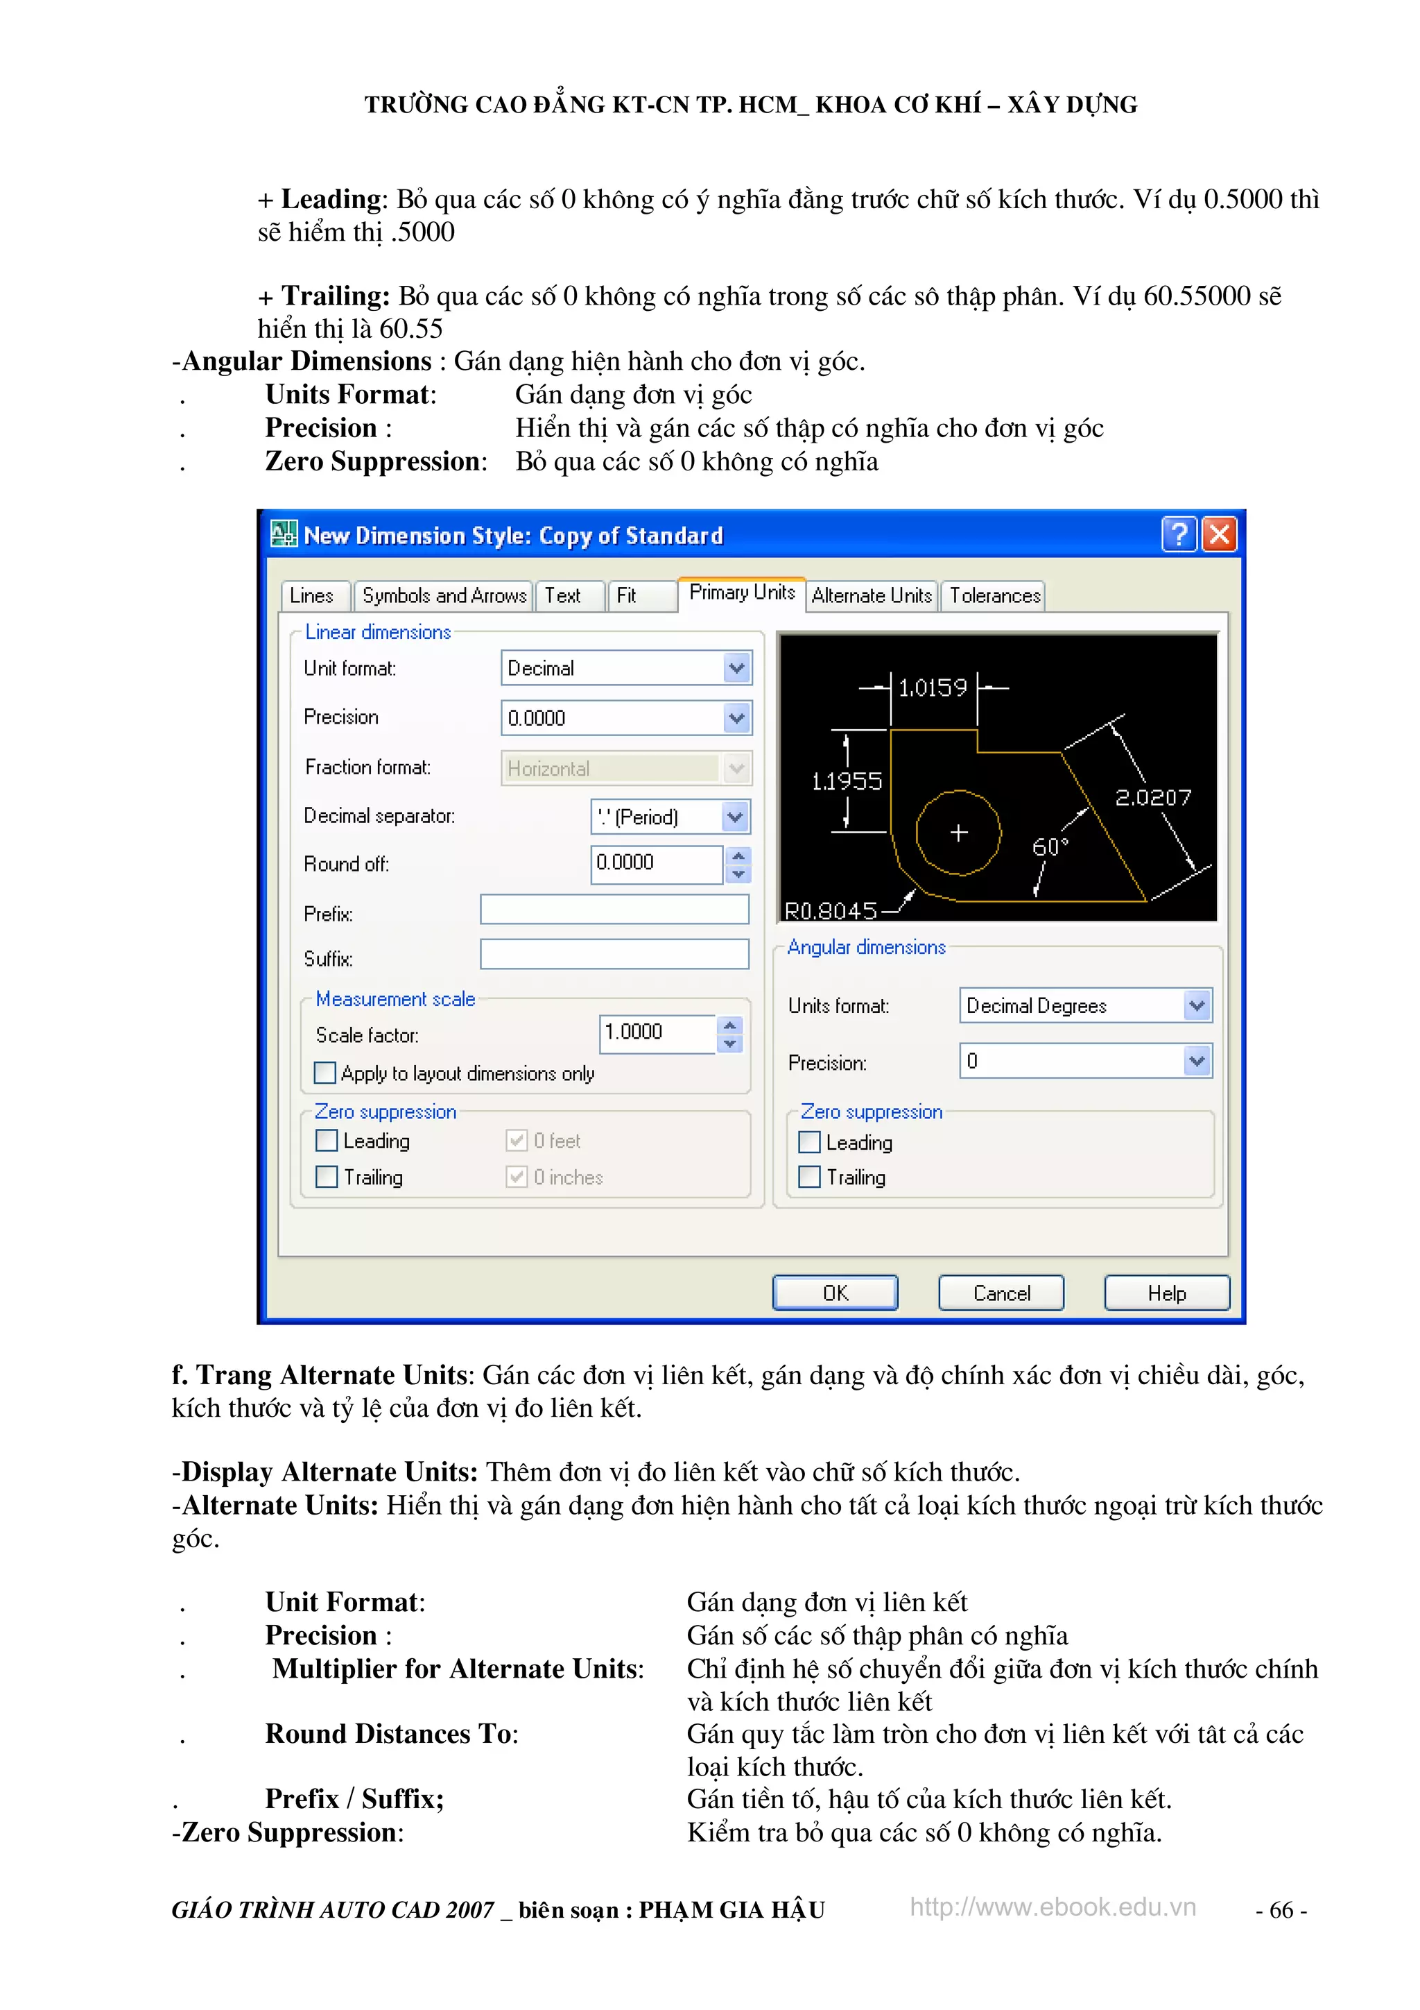
Task: Click the AutoCAD dialog title bar icon
Action: (x=284, y=534)
